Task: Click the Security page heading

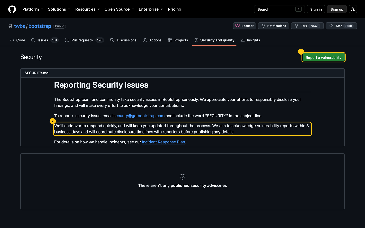Action: coord(31,57)
